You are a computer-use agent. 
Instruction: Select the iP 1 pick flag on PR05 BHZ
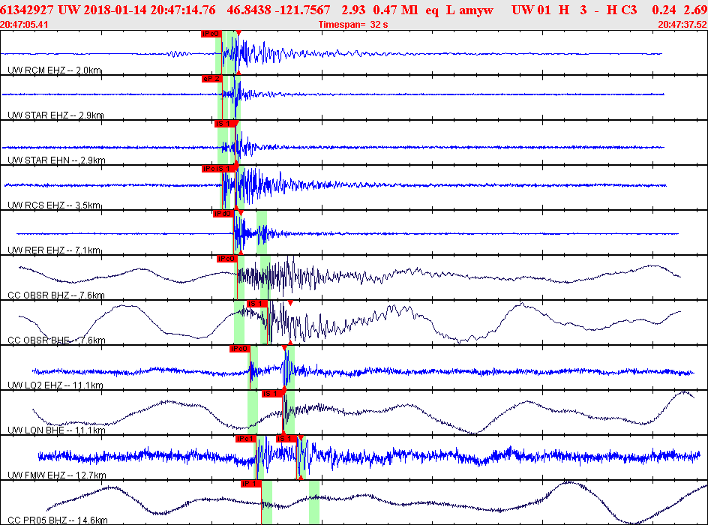coord(251,484)
